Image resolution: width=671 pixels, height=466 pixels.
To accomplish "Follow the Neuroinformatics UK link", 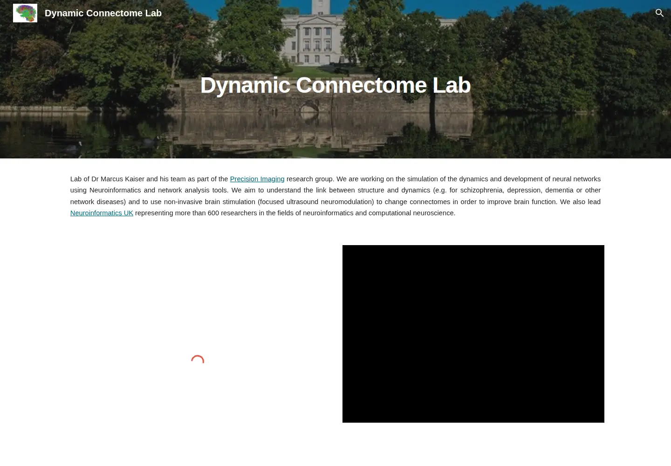I will pos(102,213).
